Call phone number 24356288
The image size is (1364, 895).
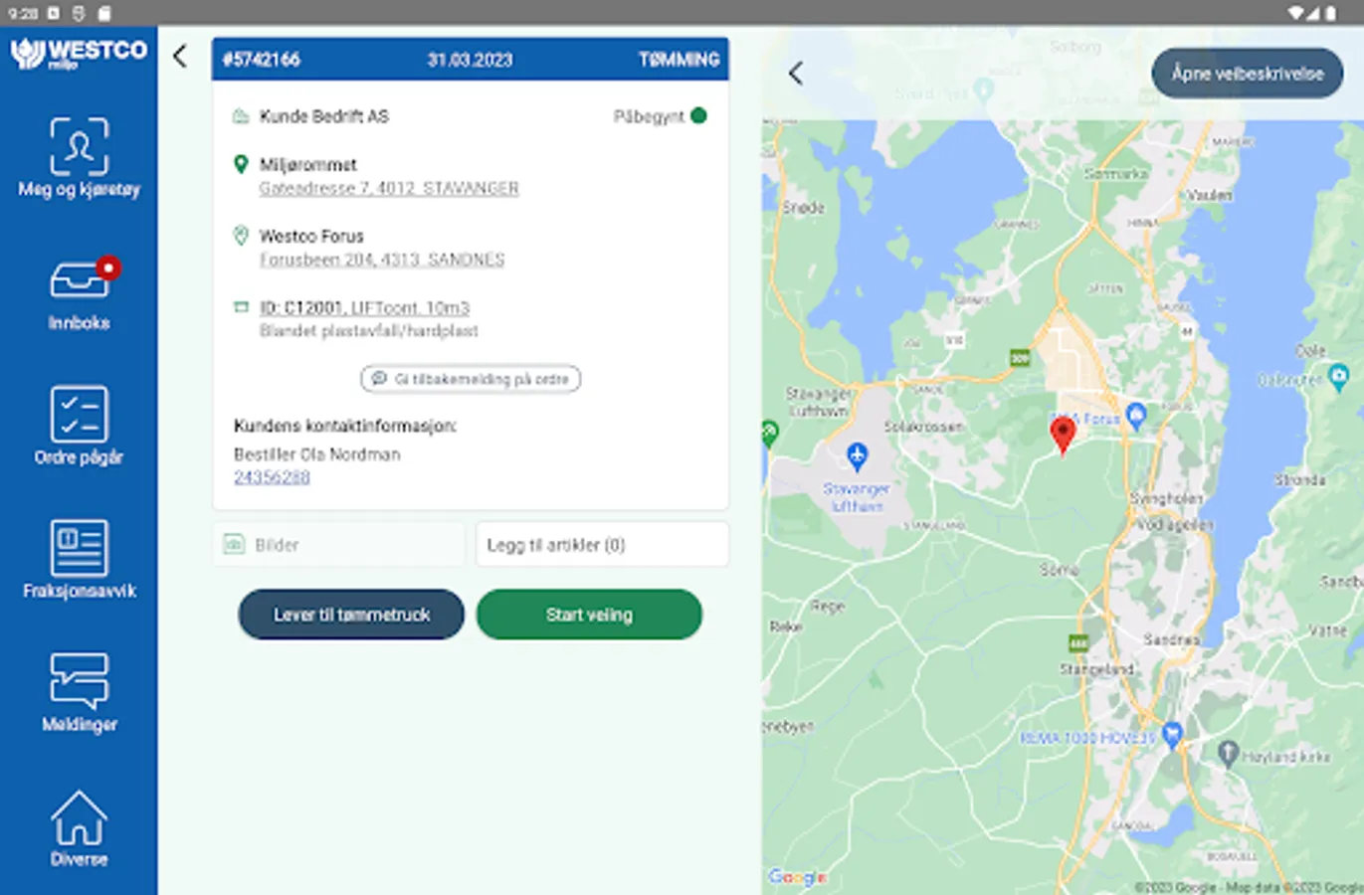[272, 477]
